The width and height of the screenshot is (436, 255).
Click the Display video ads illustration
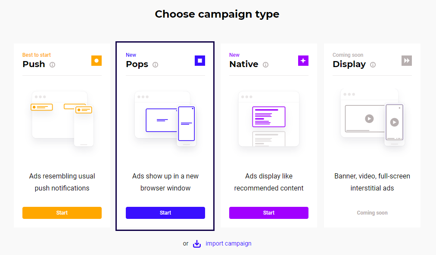point(372,118)
